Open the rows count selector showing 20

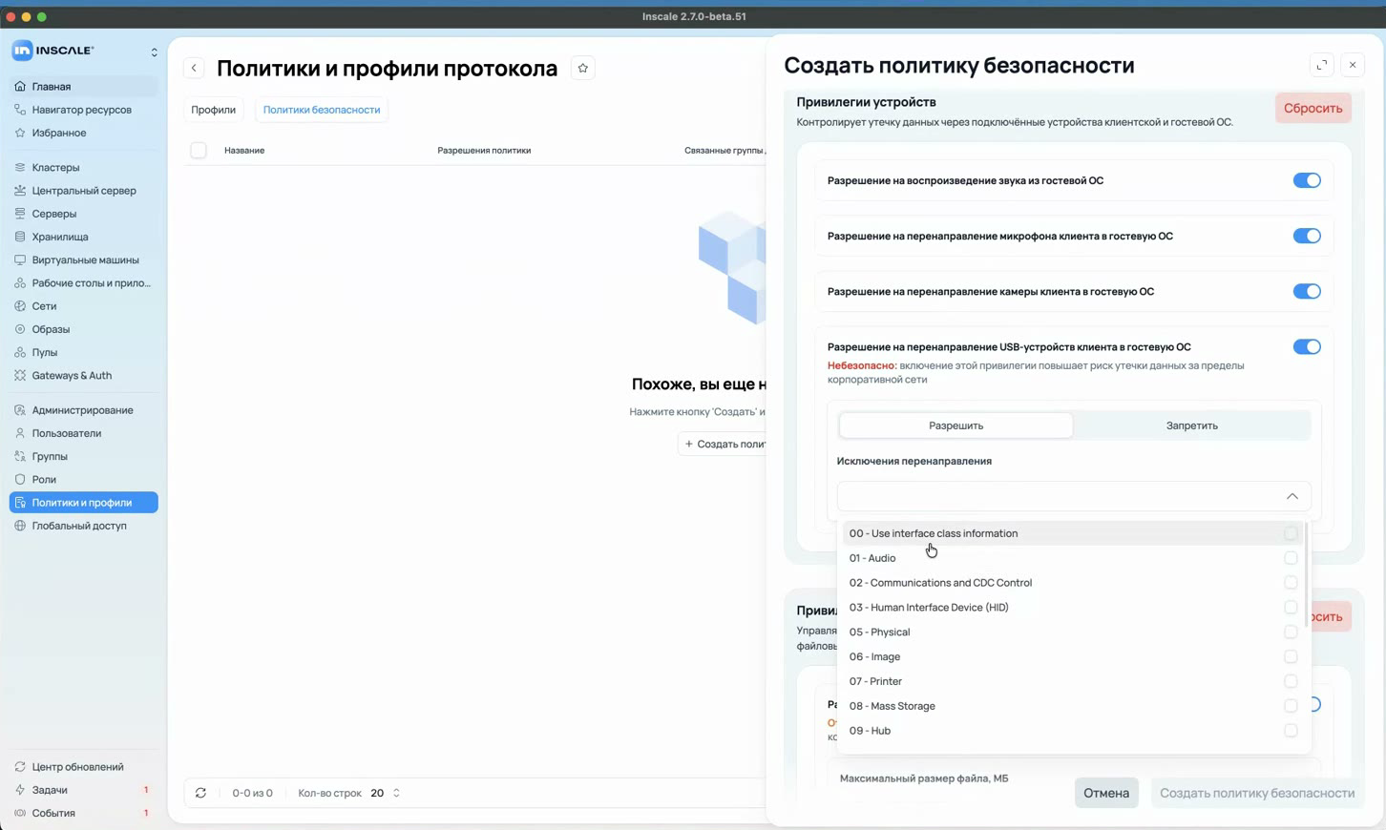click(386, 793)
